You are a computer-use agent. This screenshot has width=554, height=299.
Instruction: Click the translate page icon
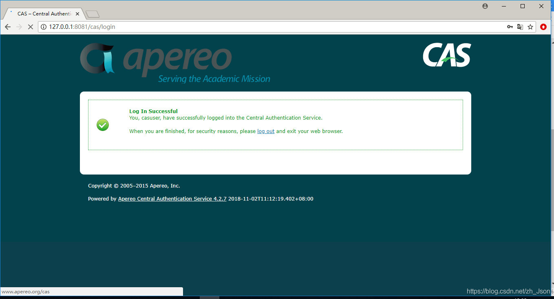[520, 27]
